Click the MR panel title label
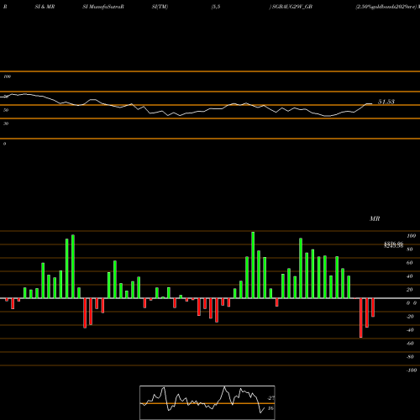 tap(375, 218)
